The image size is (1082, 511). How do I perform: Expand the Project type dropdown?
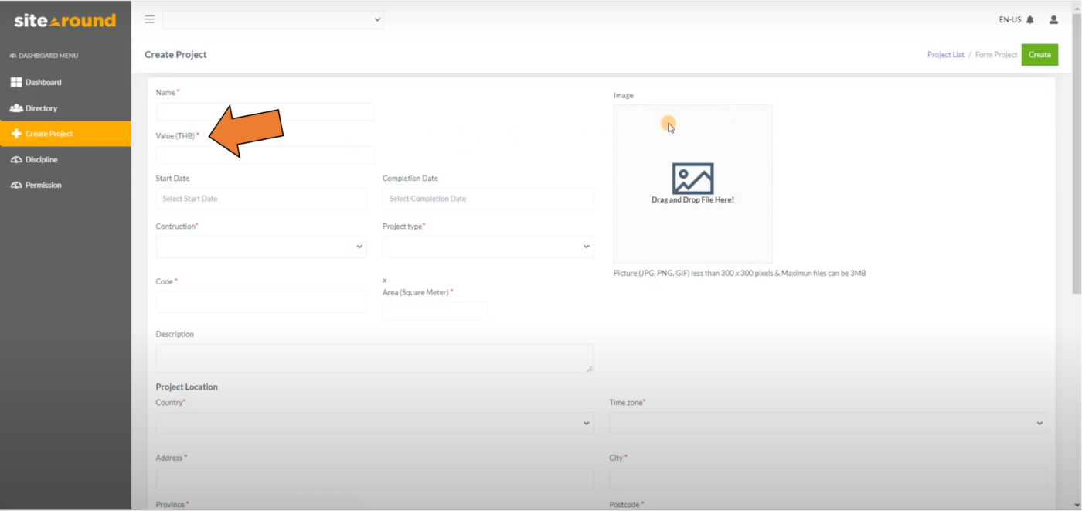tap(488, 246)
